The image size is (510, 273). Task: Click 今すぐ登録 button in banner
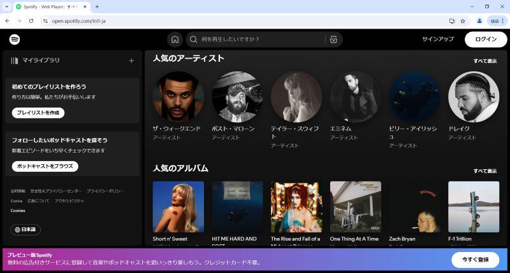(x=475, y=260)
